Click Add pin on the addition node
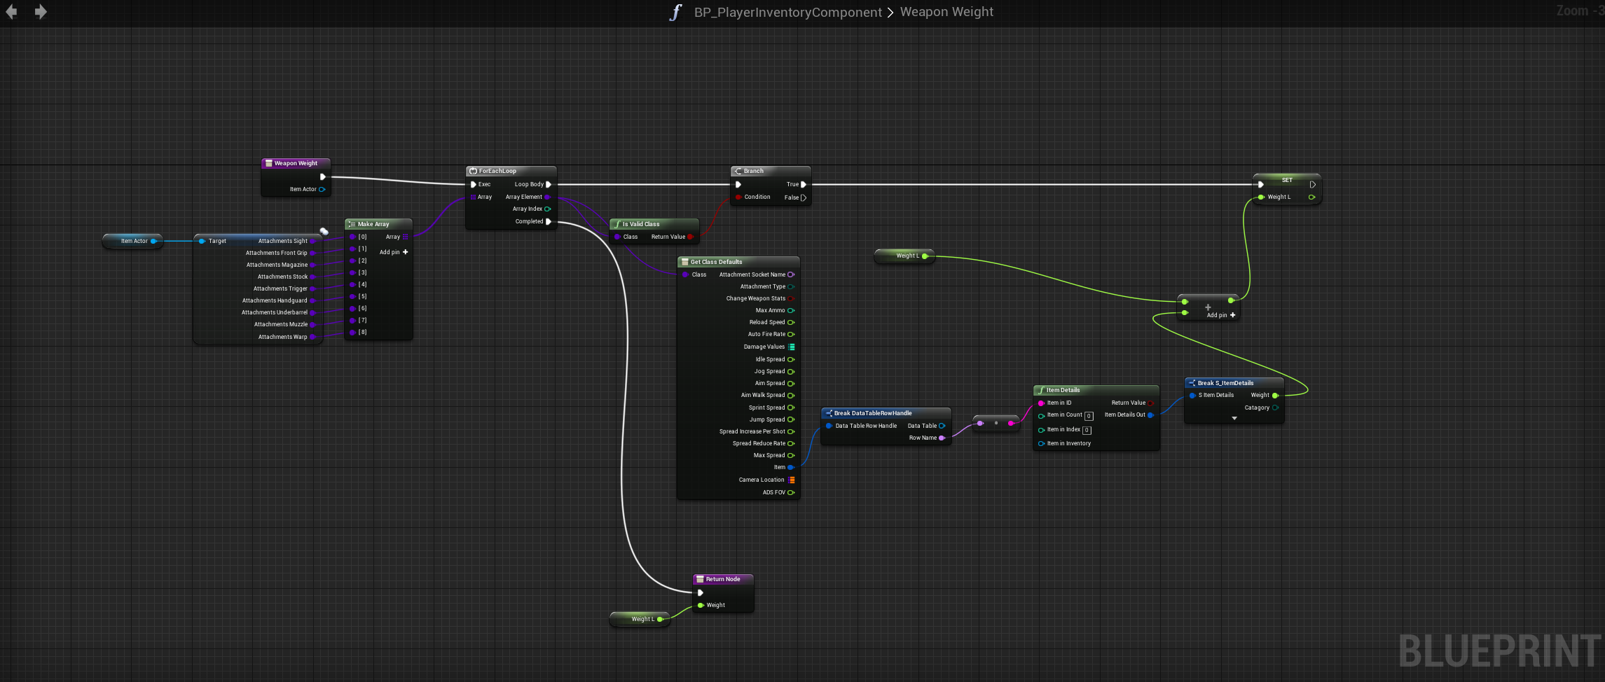The image size is (1605, 682). [x=1220, y=315]
